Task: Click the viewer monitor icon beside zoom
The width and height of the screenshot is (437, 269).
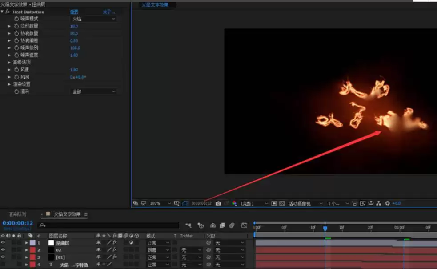Action: coord(143,203)
